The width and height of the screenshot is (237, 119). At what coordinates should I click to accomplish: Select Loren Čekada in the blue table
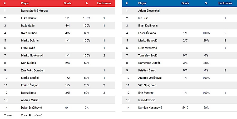(x=147, y=33)
